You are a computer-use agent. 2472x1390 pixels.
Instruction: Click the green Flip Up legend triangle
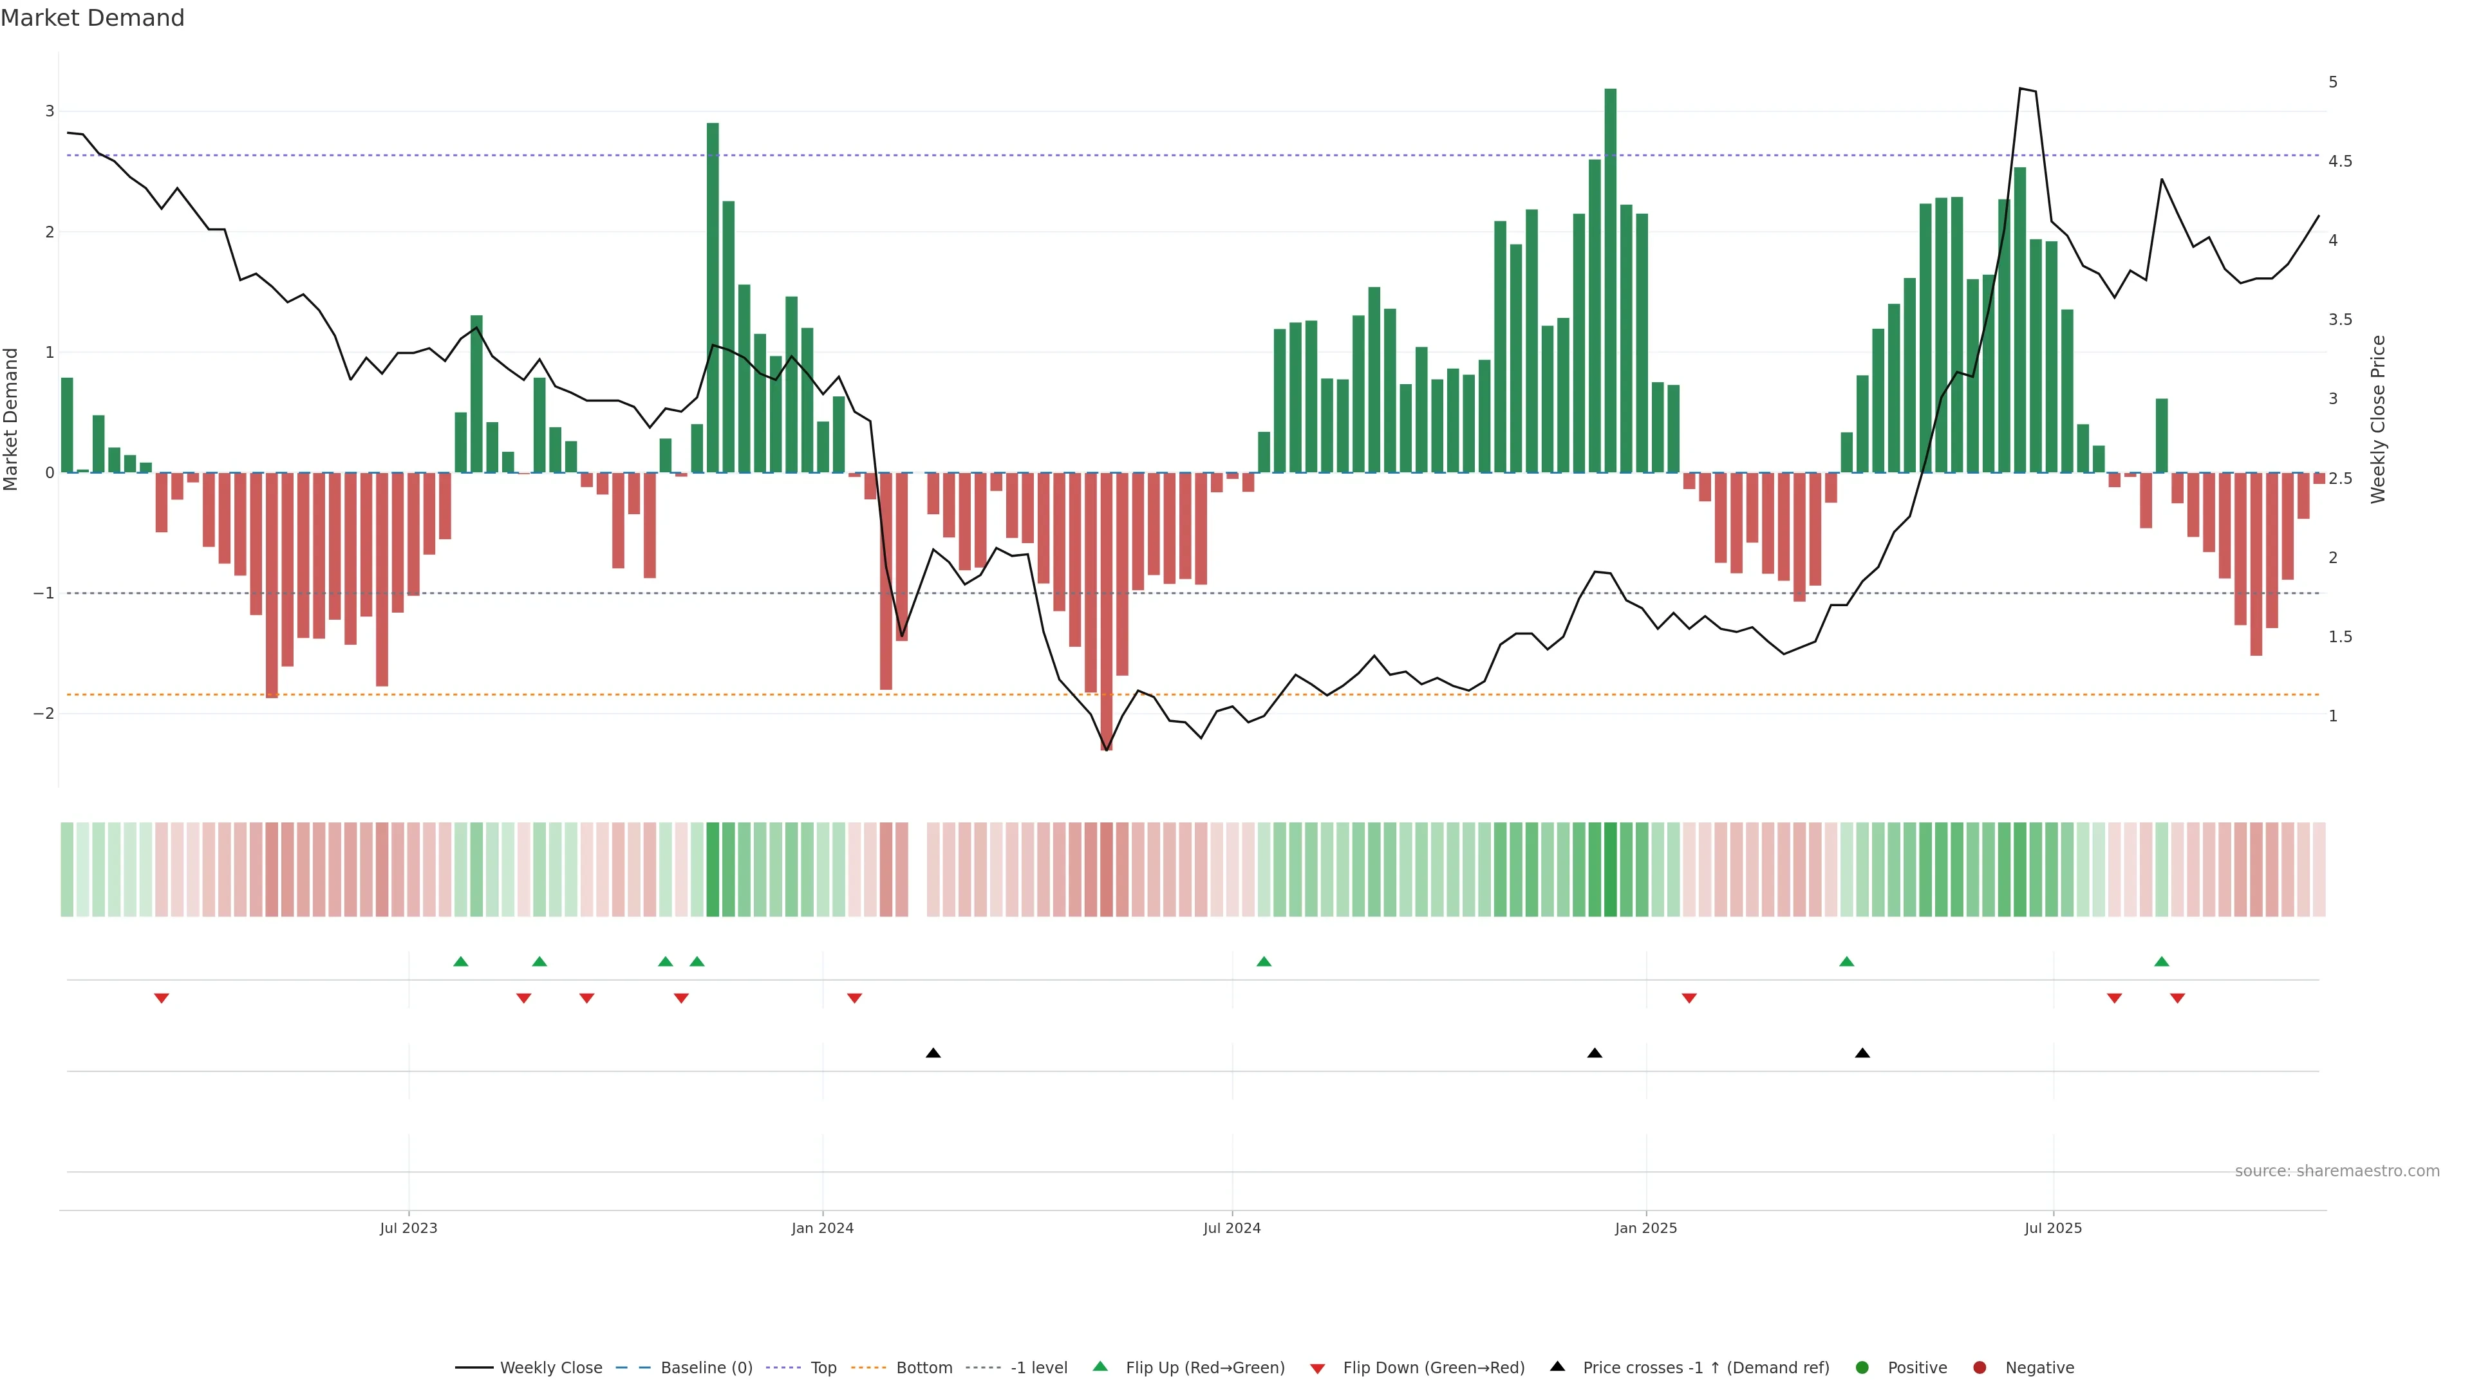(1100, 1366)
